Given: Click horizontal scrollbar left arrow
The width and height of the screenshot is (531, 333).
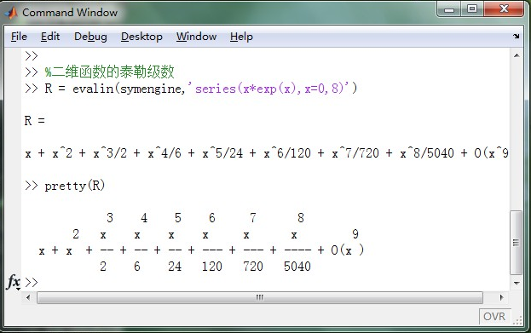Looking at the screenshot, I should (28, 297).
